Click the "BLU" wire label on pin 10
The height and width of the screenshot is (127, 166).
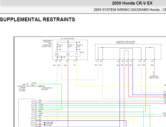[x=40, y=120]
